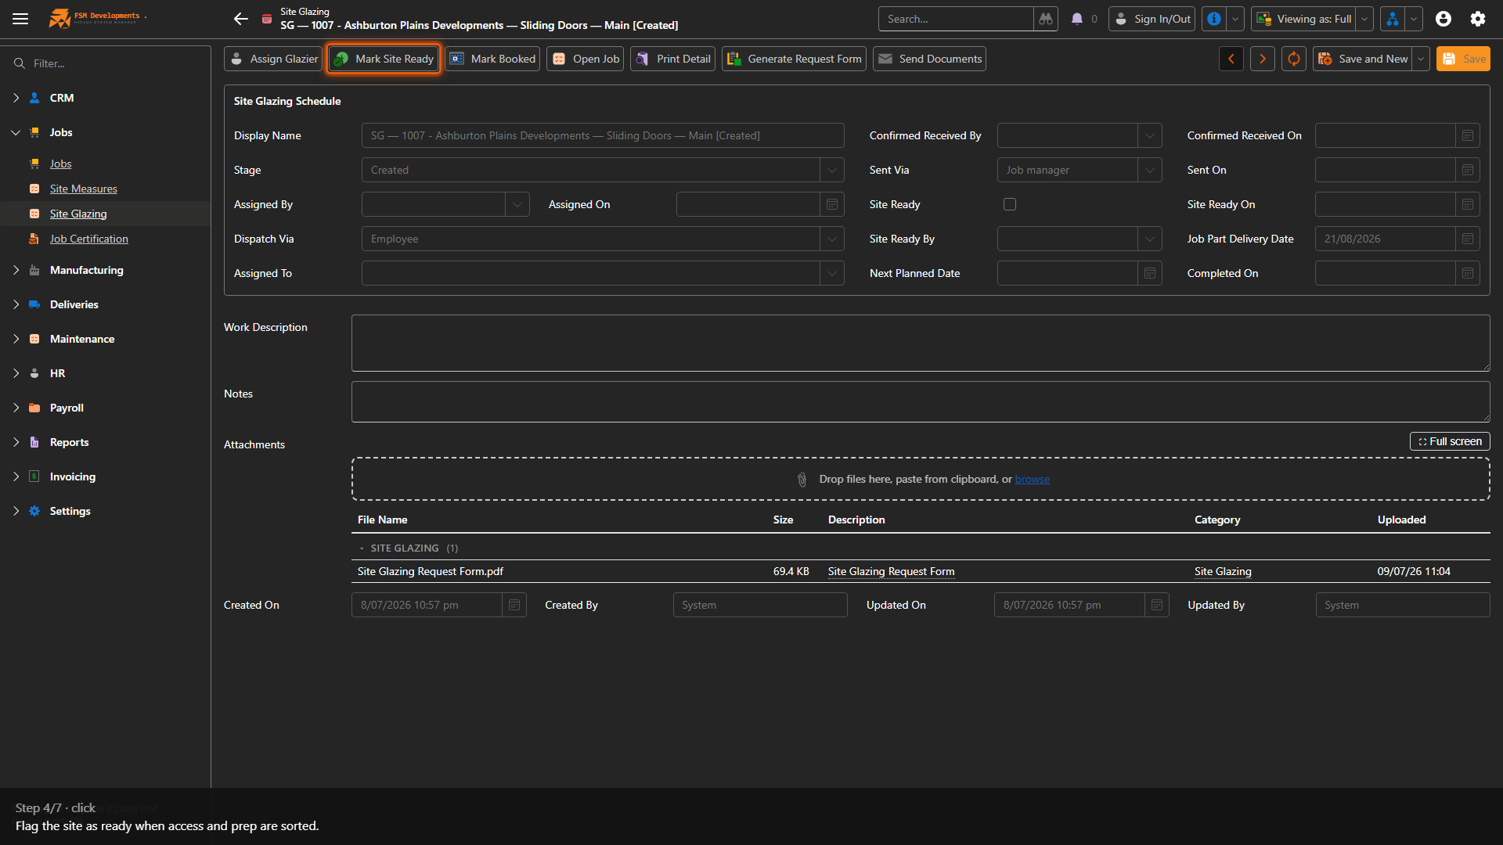
Task: Open Confirmed Received By dropdown
Action: [x=1150, y=135]
